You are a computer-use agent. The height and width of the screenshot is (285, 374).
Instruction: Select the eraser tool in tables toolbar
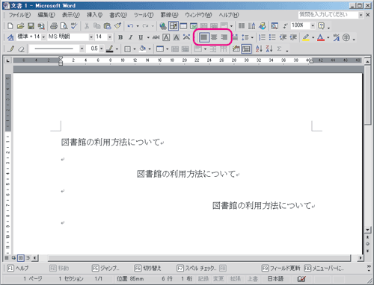coord(21,48)
